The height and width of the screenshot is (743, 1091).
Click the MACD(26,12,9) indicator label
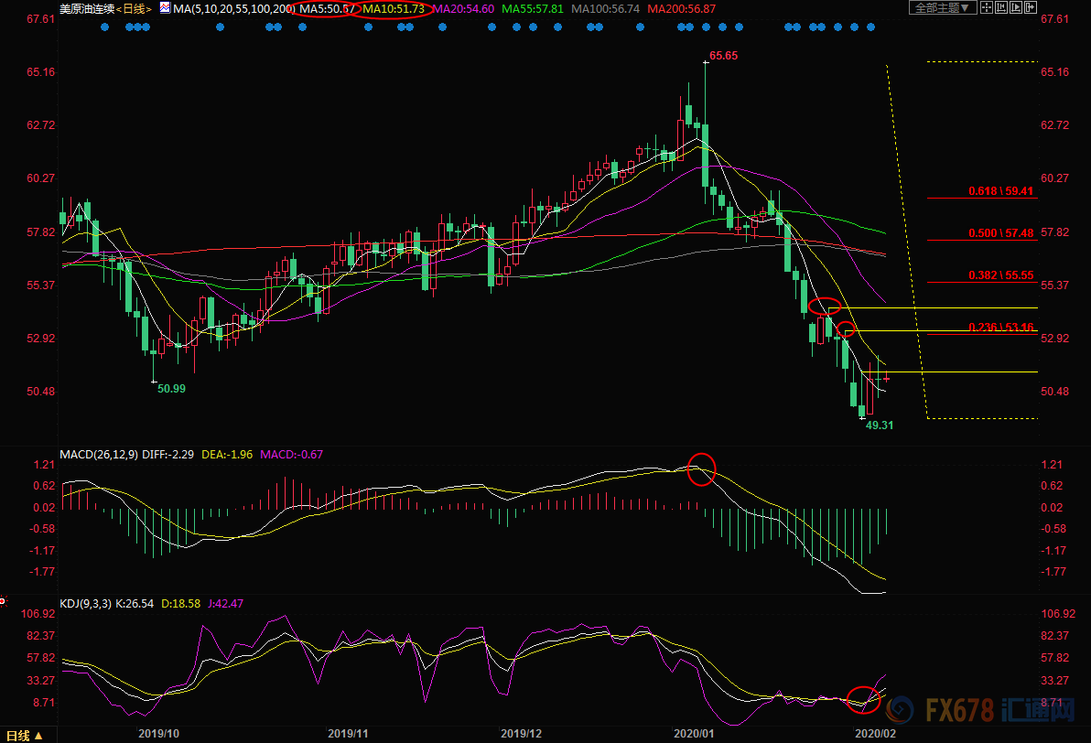(97, 454)
